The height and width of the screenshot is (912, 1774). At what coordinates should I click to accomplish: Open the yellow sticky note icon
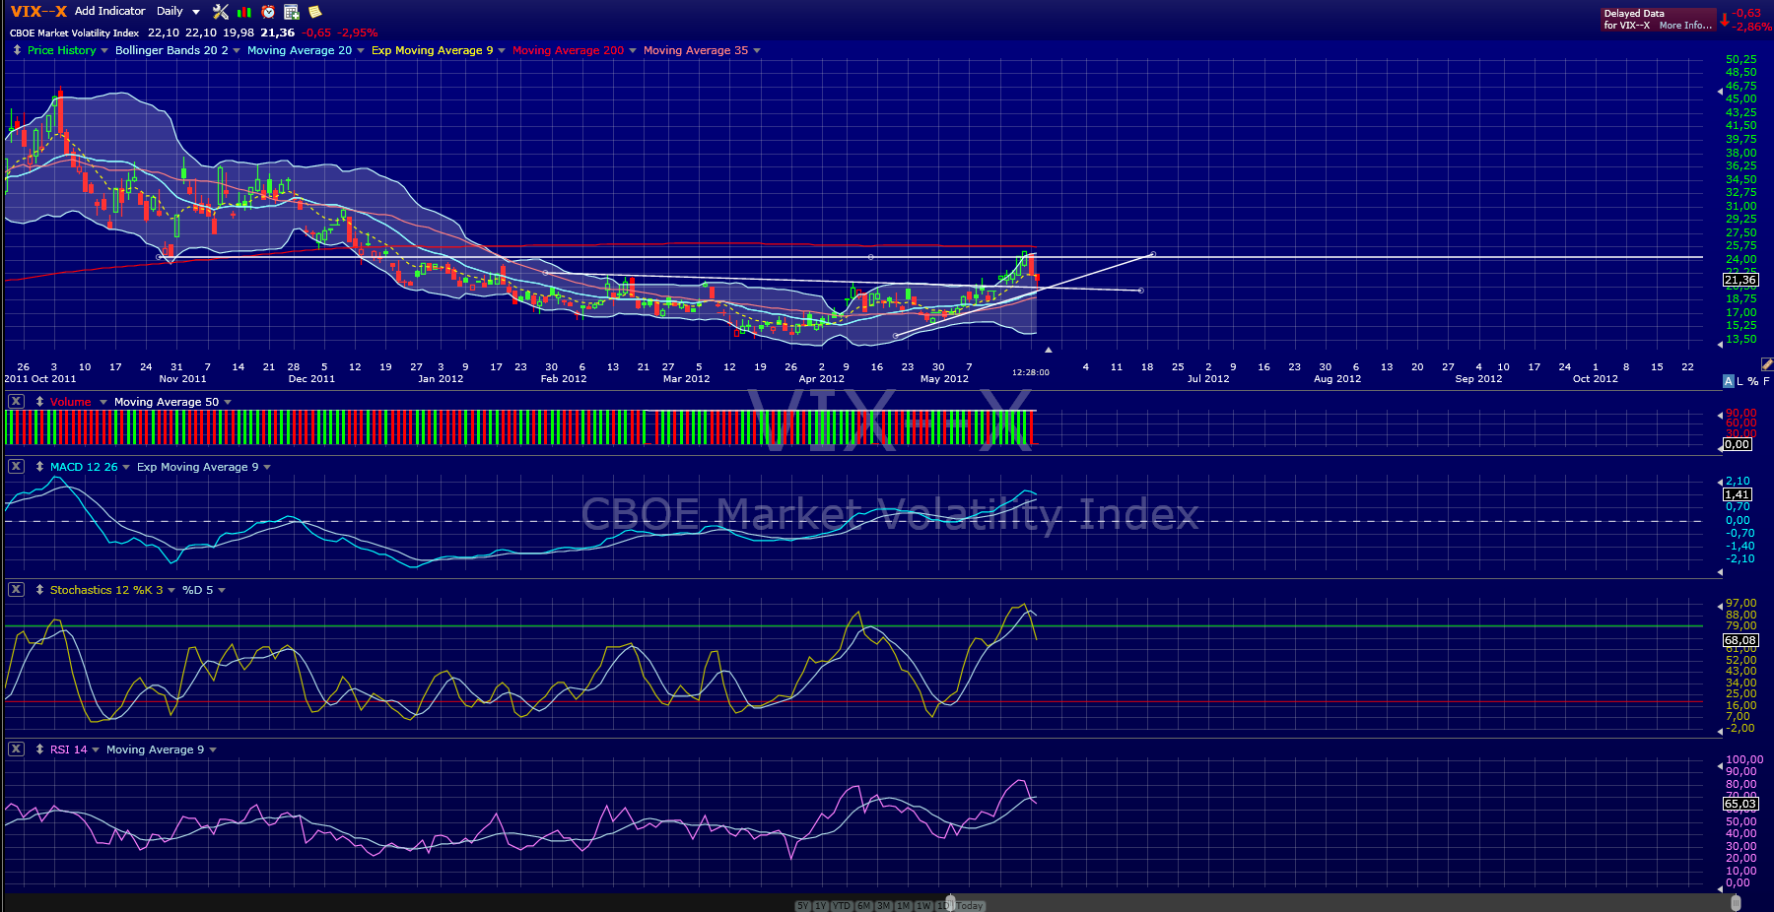tap(315, 12)
